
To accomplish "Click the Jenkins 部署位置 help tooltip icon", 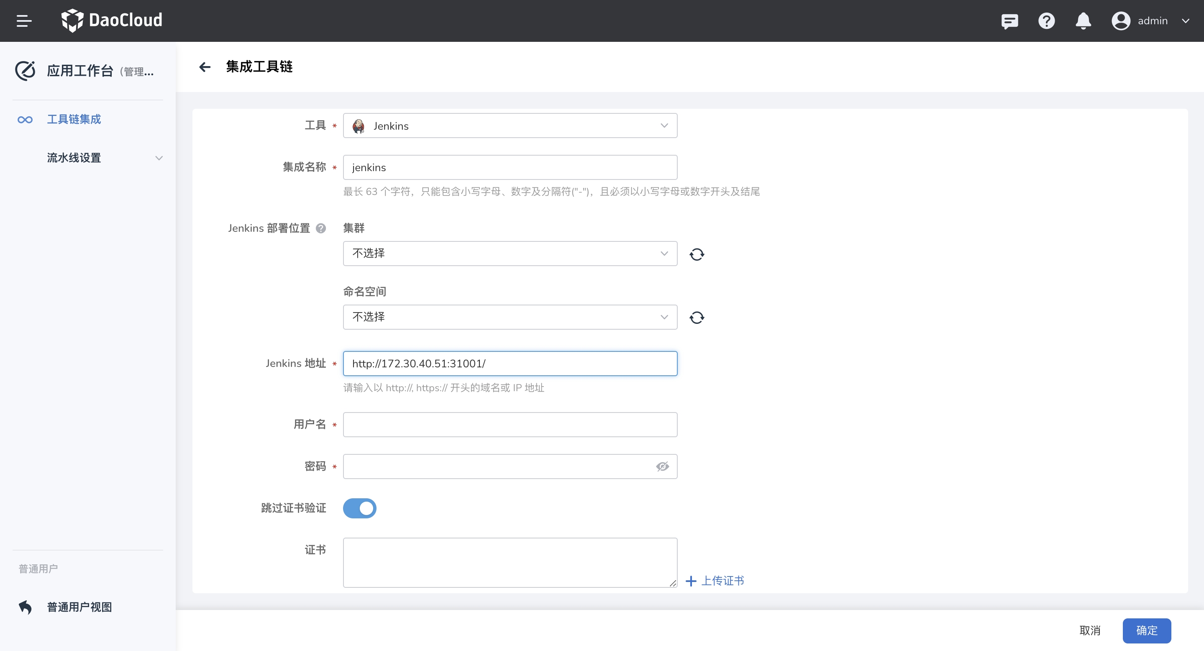I will (x=320, y=228).
